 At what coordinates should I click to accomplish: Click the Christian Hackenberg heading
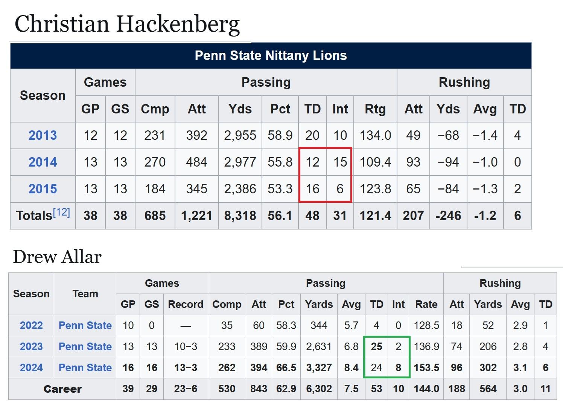coord(127,24)
